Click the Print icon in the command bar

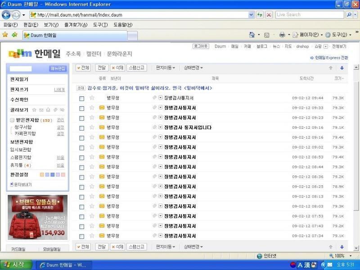pyautogui.click(x=282, y=35)
